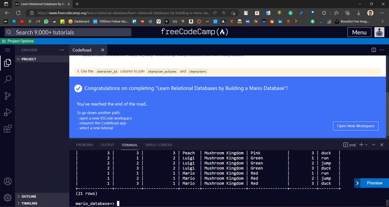Maximize the terminal panel size
Viewport: 389px width, 207px height.
pos(374,145)
